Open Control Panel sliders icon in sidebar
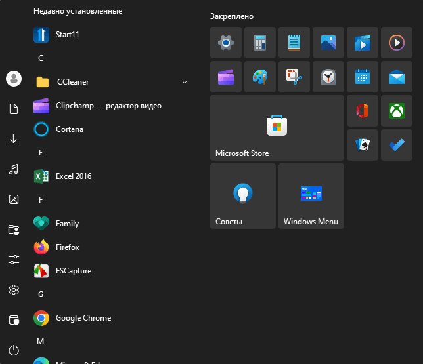The height and width of the screenshot is (364, 423). [14, 260]
